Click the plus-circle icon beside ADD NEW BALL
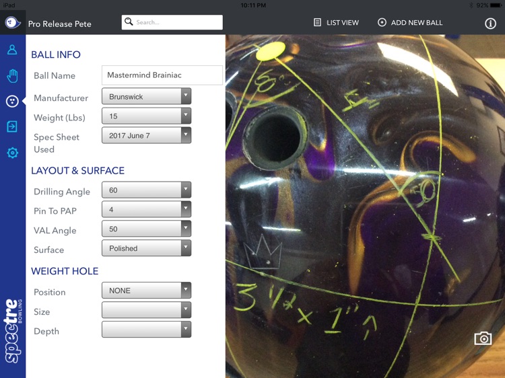 (x=382, y=22)
